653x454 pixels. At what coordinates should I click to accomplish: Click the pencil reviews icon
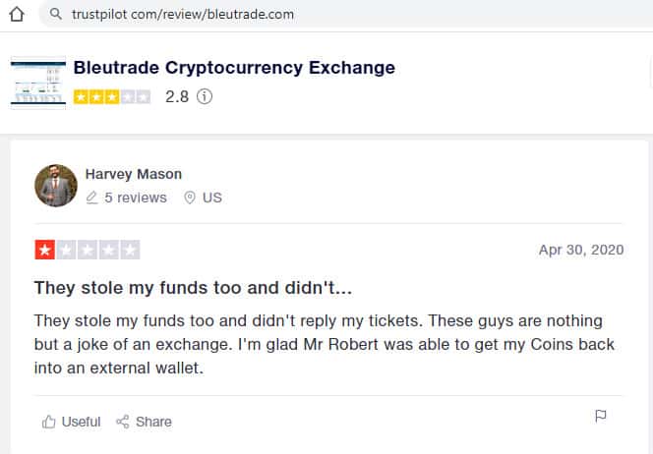click(x=91, y=198)
